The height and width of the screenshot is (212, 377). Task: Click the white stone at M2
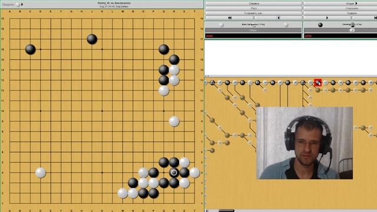tap(123, 193)
